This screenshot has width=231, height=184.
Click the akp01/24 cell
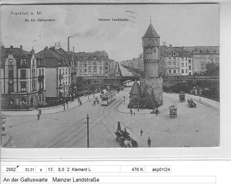pos(158,169)
